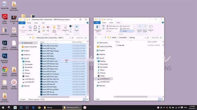Click the Rename icon in the Organize group
197x110 pixels.
[48, 31]
